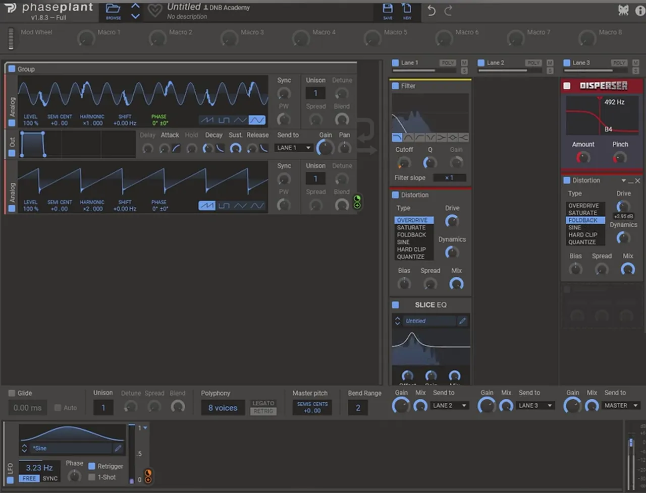Select SINE type in Lane 3 Distortion
The width and height of the screenshot is (646, 493).
point(574,227)
